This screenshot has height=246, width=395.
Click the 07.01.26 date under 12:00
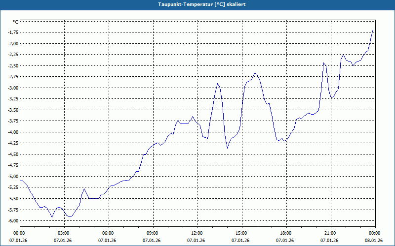[x=196, y=240]
